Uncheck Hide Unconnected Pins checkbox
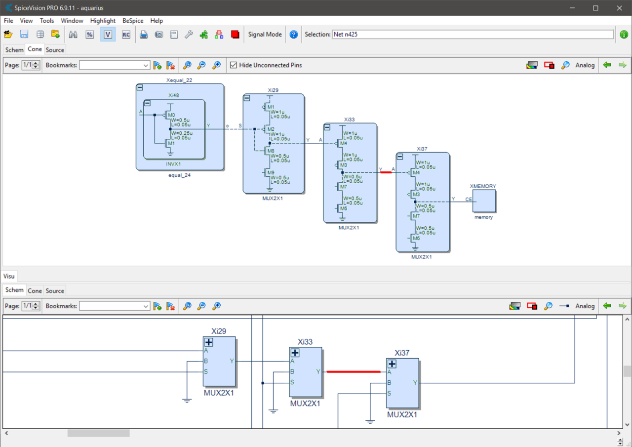 pyautogui.click(x=234, y=65)
